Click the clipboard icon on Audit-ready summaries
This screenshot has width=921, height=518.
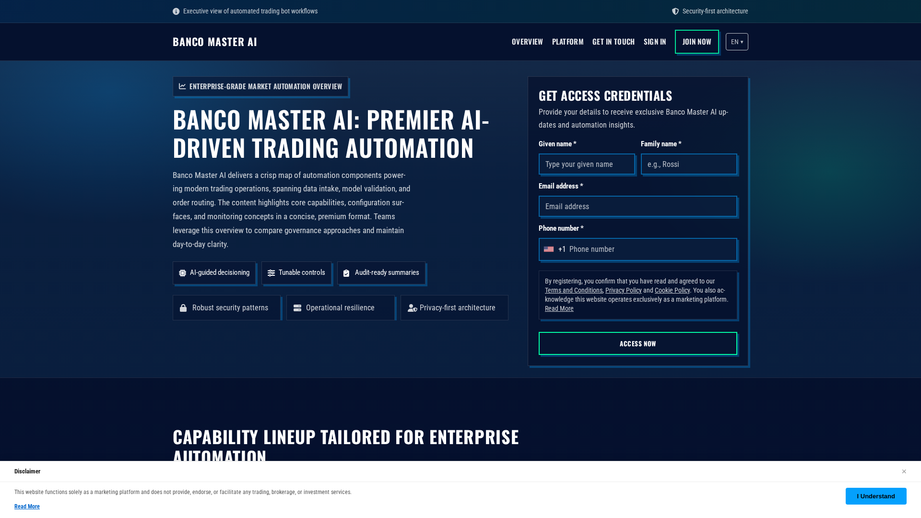(346, 273)
